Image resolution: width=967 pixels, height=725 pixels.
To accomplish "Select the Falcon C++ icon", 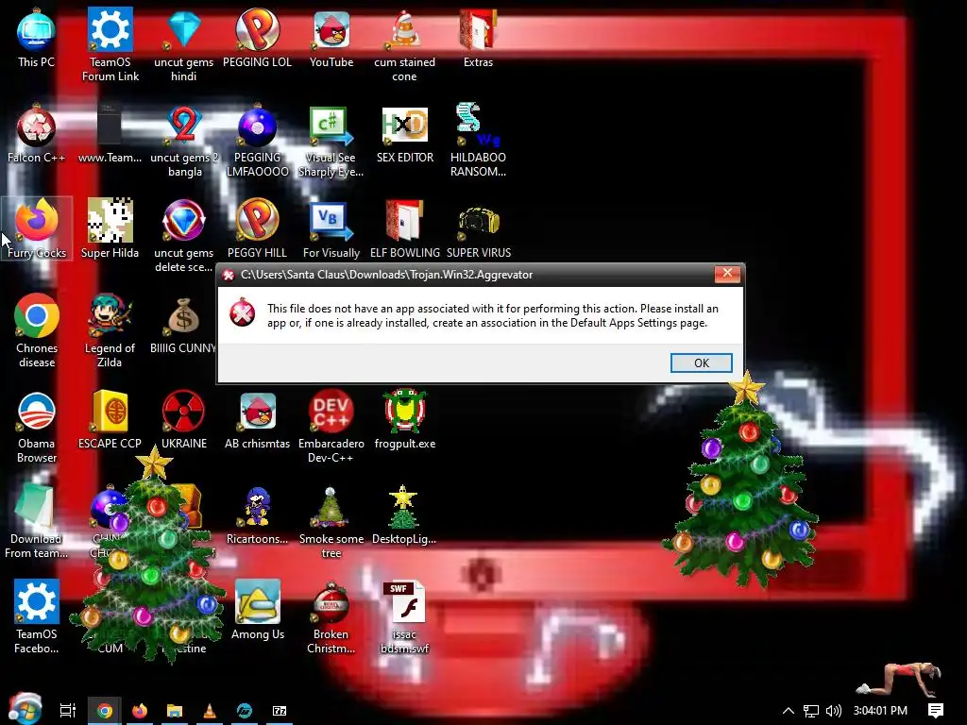I will click(x=36, y=134).
